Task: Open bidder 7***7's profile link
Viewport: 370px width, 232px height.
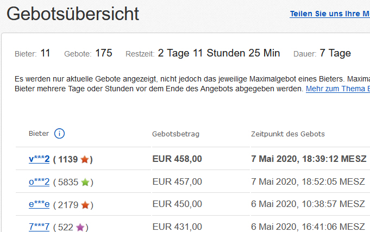Action: (x=39, y=227)
